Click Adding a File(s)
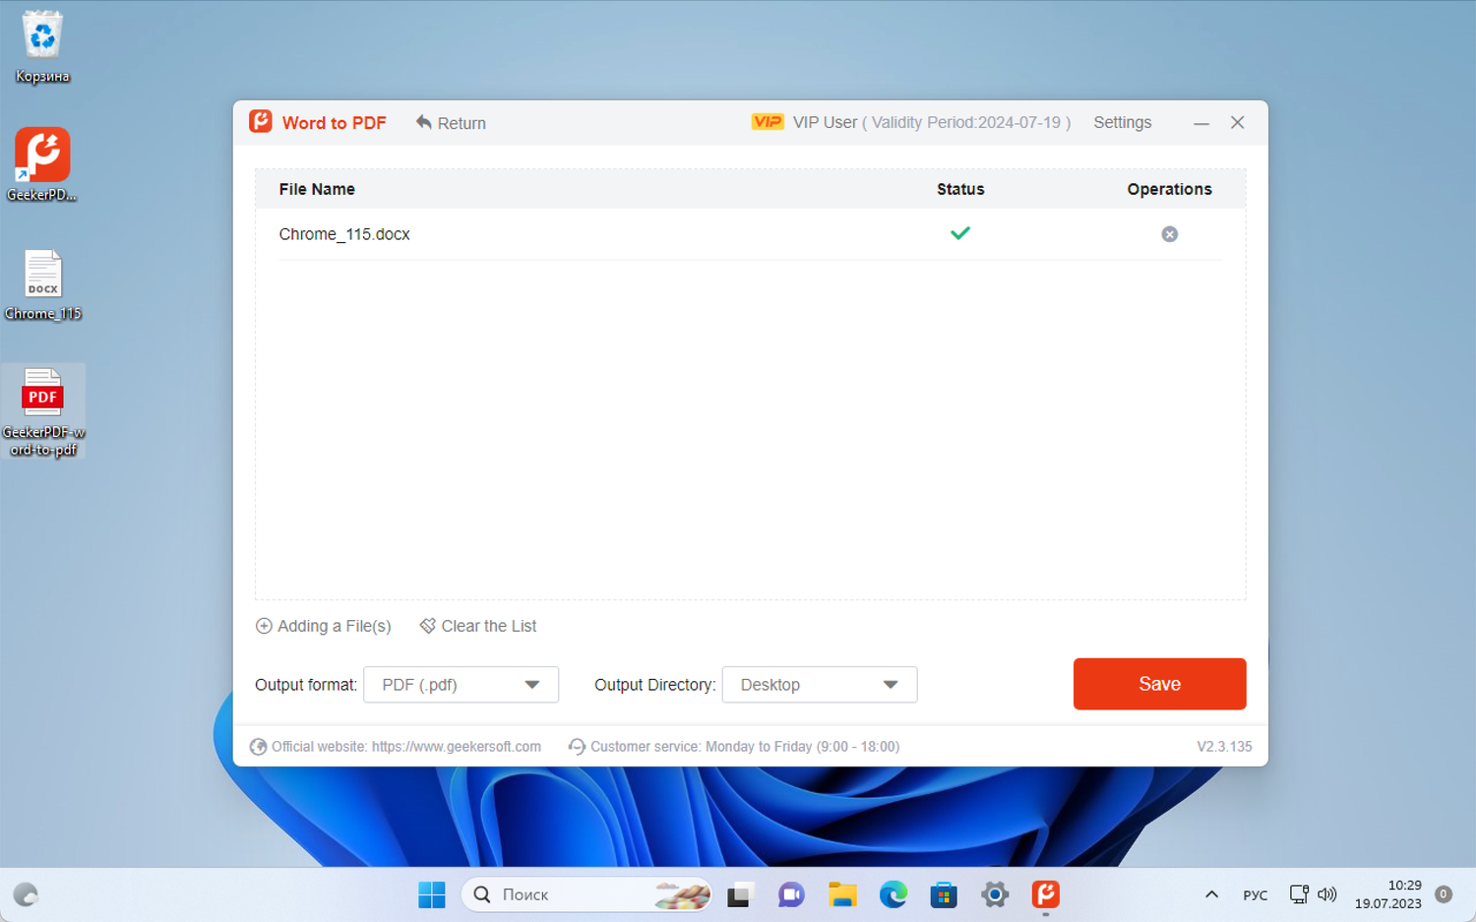 (x=324, y=626)
